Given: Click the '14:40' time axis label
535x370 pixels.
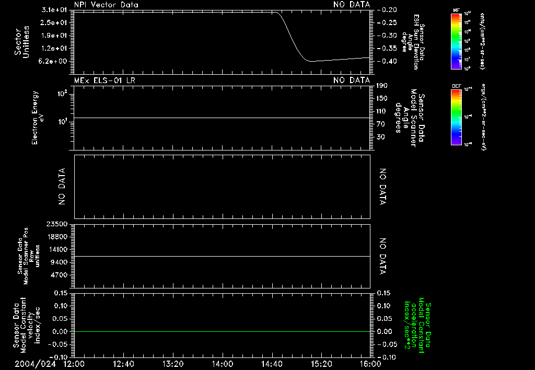Looking at the screenshot, I should 272,364.
